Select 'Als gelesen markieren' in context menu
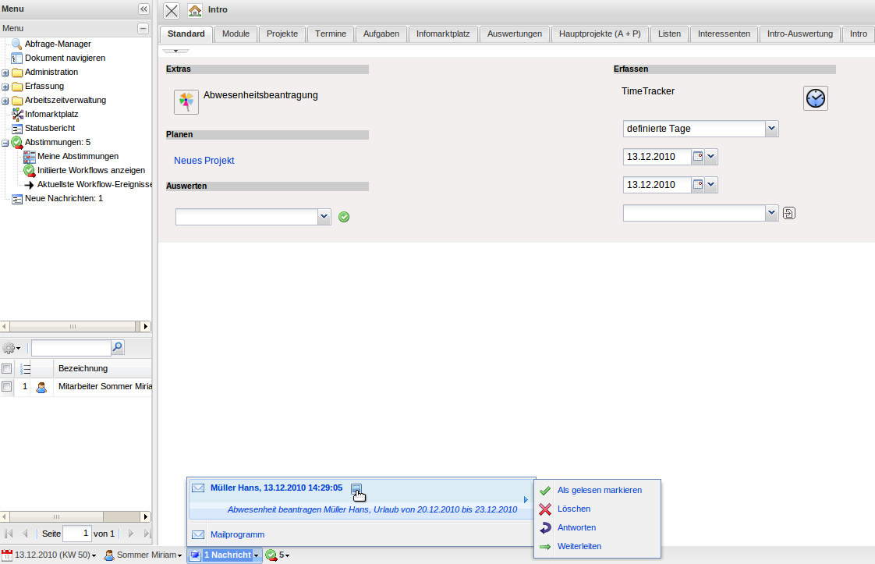The height and width of the screenshot is (564, 875). [599, 490]
